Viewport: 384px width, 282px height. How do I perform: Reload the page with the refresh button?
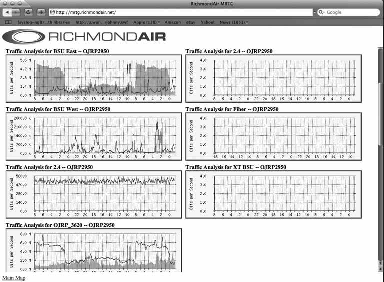click(29, 12)
